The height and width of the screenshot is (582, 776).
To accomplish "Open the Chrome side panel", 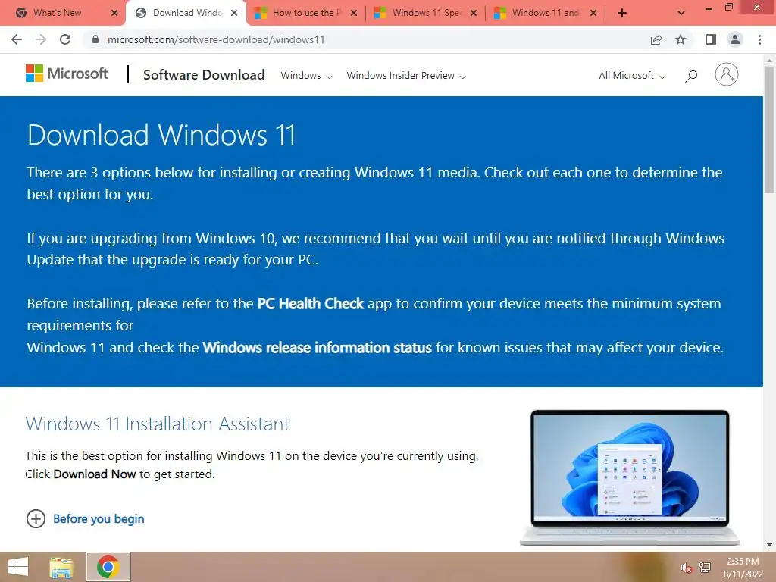I will tap(711, 39).
